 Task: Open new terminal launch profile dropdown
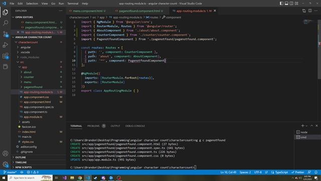point(306,126)
